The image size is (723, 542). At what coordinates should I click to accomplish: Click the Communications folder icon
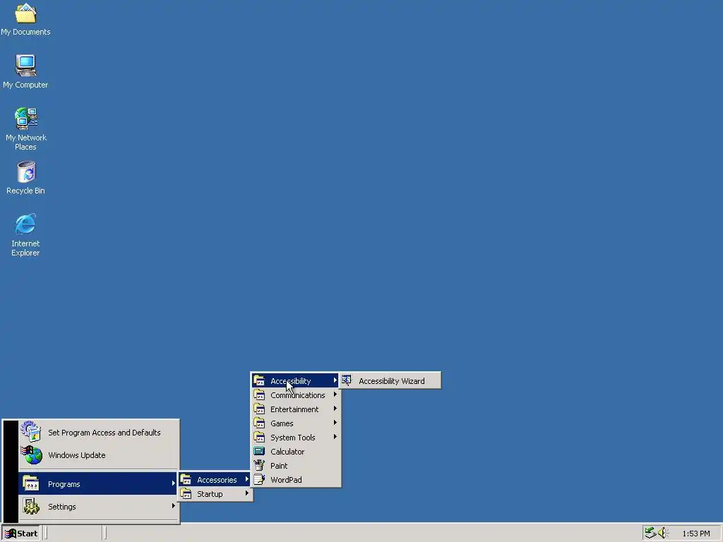point(259,395)
